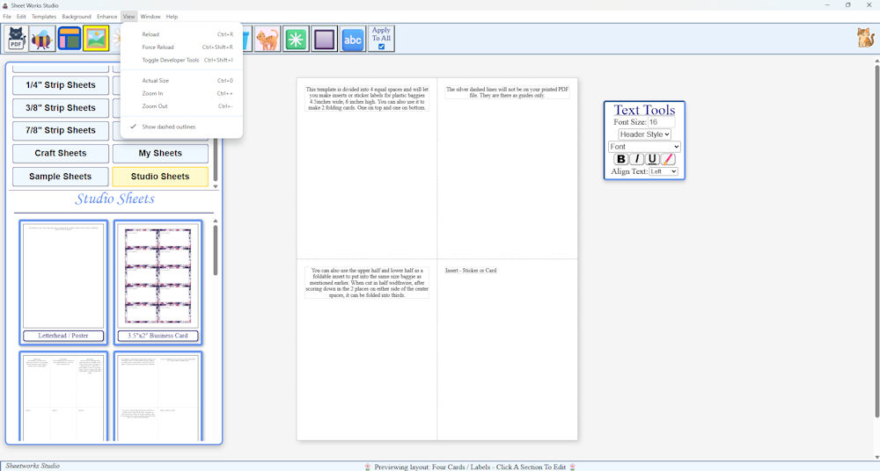Open My Sheets category
The width and height of the screenshot is (880, 471).
pyautogui.click(x=160, y=153)
